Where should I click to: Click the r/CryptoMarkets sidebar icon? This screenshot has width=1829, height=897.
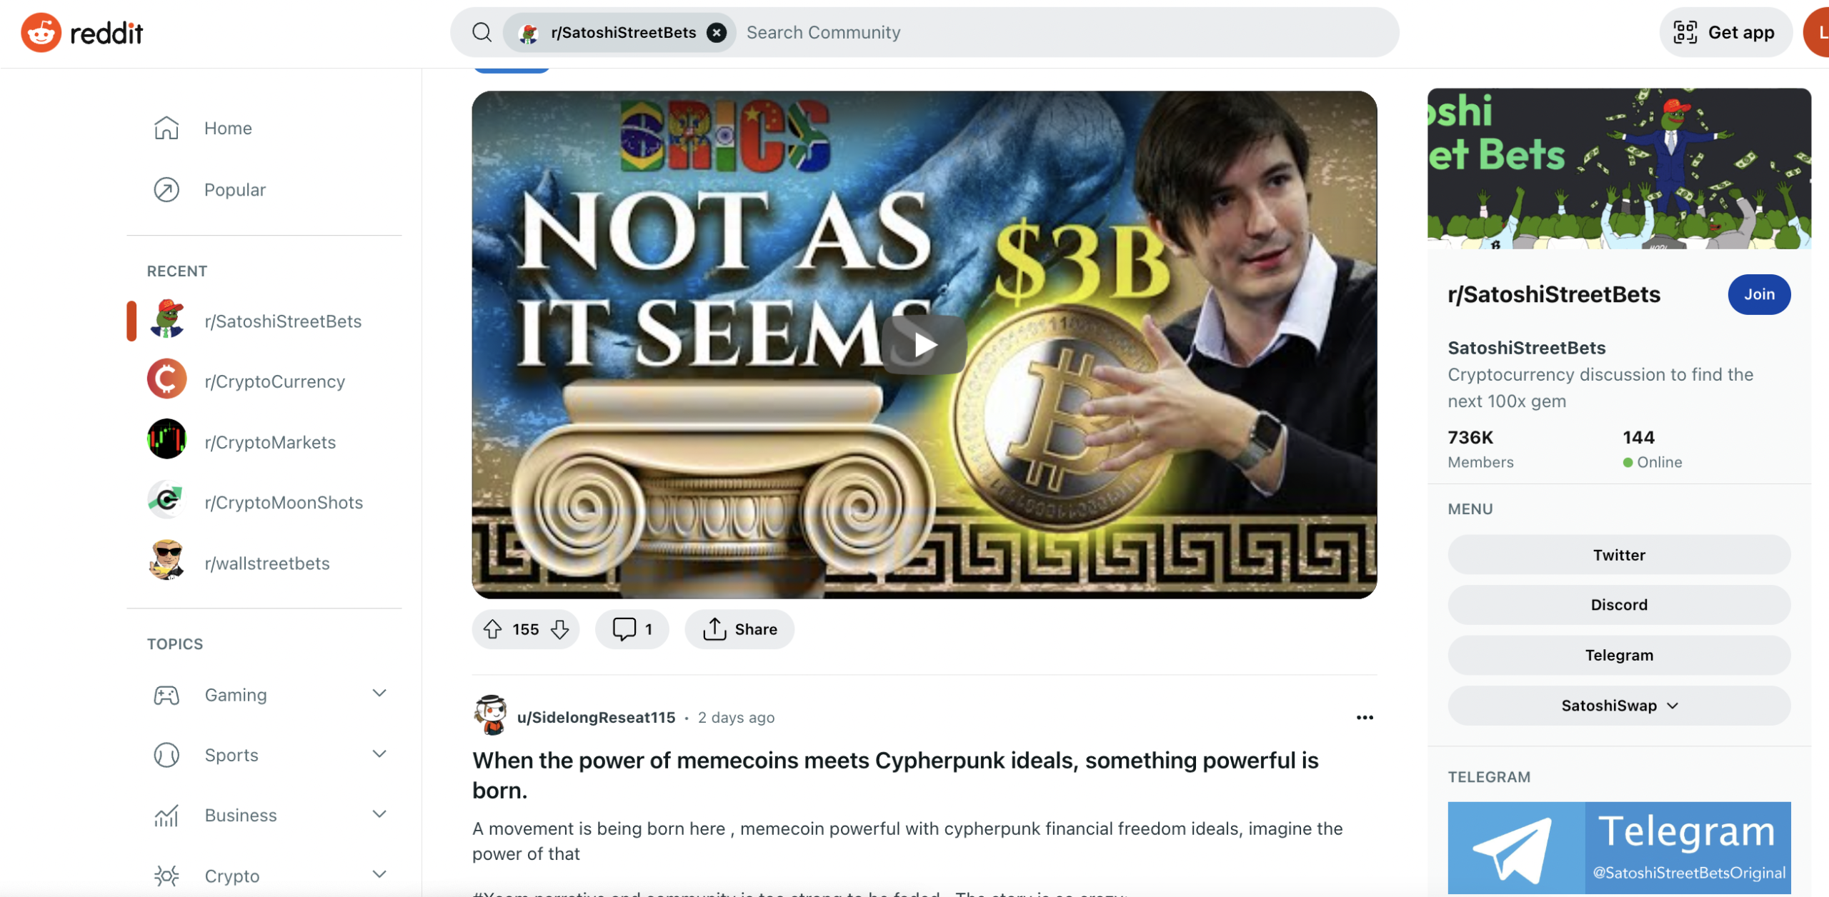click(x=166, y=441)
